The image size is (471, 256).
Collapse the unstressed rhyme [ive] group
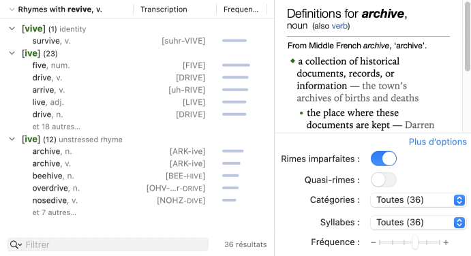tap(12, 140)
